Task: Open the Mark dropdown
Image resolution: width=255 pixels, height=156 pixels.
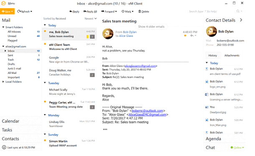Action: tap(127, 11)
